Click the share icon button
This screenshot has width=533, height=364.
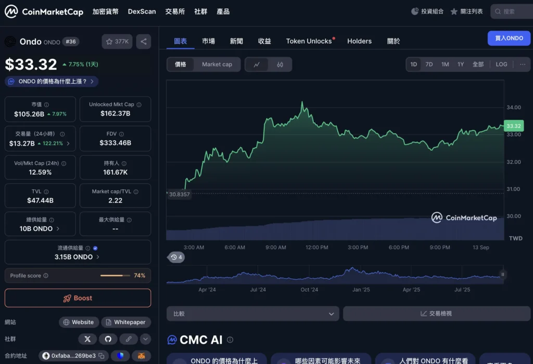(x=144, y=42)
